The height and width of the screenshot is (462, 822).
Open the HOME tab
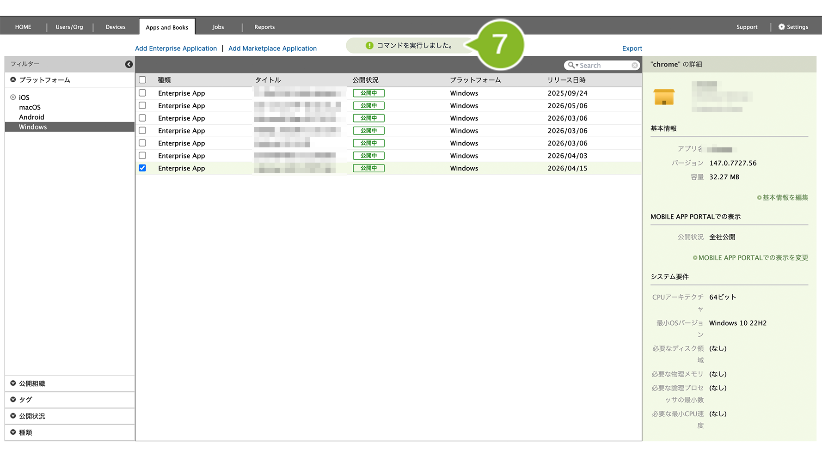[x=23, y=27]
